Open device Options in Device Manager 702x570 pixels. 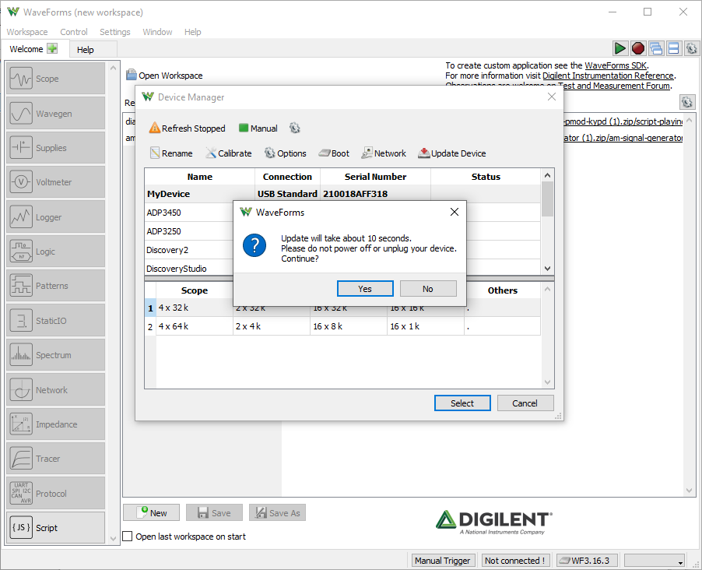pyautogui.click(x=285, y=153)
